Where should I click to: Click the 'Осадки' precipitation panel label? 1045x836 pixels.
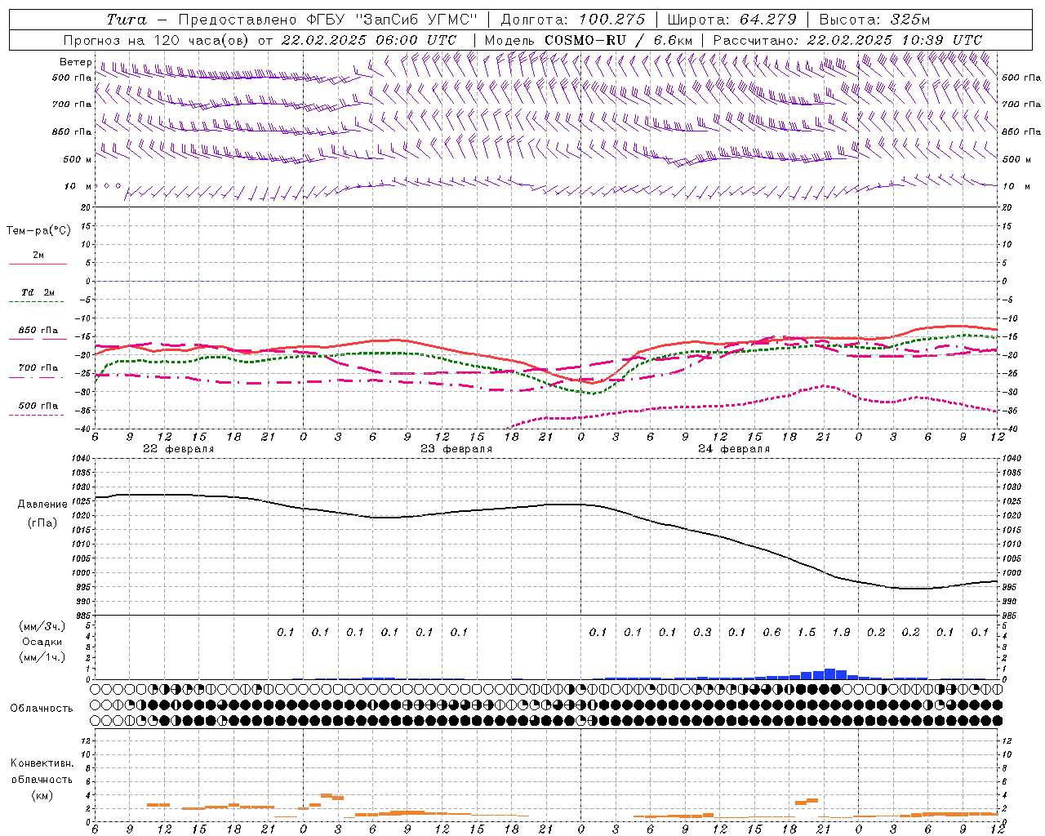pyautogui.click(x=42, y=642)
